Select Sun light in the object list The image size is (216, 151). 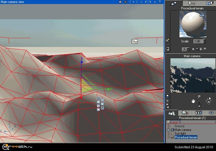(180, 133)
